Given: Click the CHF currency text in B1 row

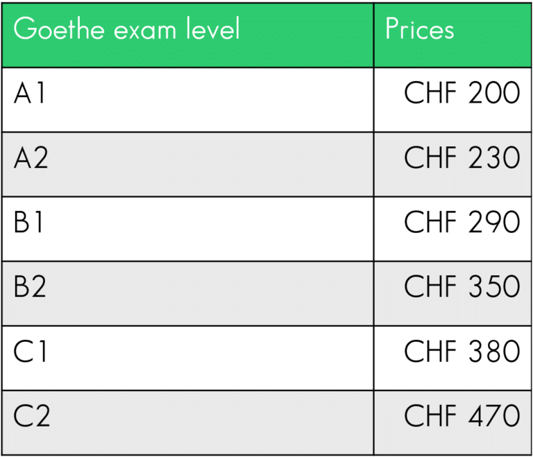Looking at the screenshot, I should coord(430,223).
